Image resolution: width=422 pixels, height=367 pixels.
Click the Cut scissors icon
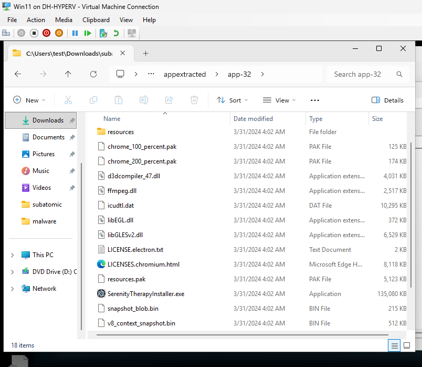coord(68,100)
